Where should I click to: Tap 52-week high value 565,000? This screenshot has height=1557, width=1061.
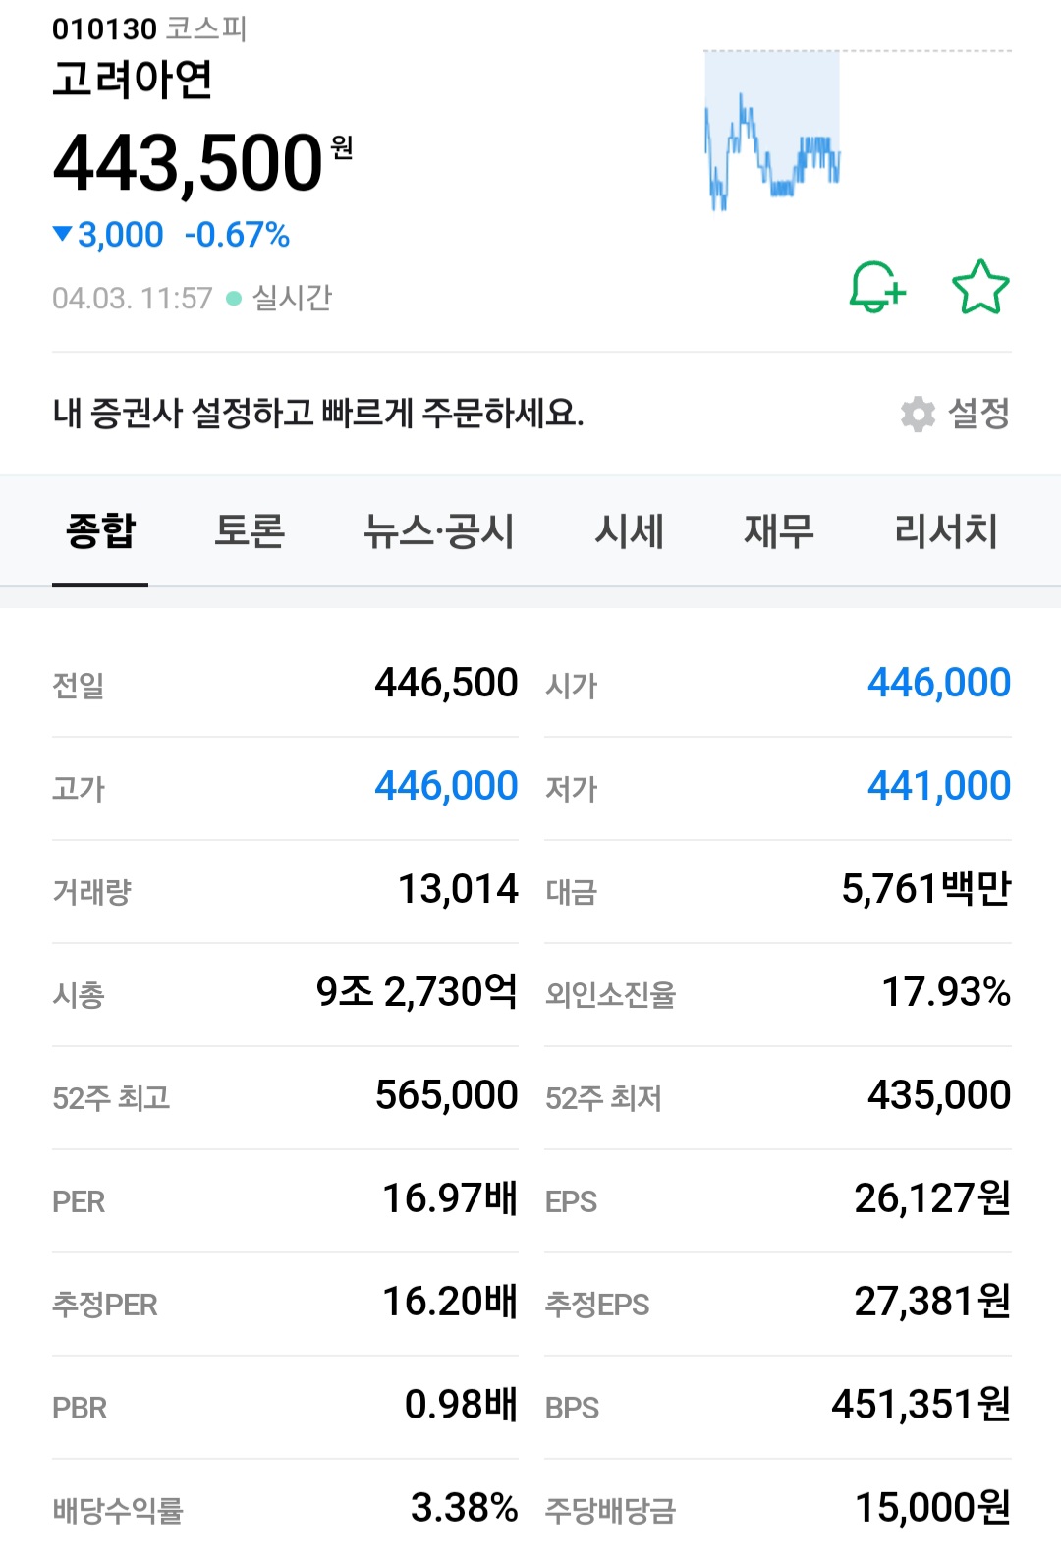tap(447, 1095)
